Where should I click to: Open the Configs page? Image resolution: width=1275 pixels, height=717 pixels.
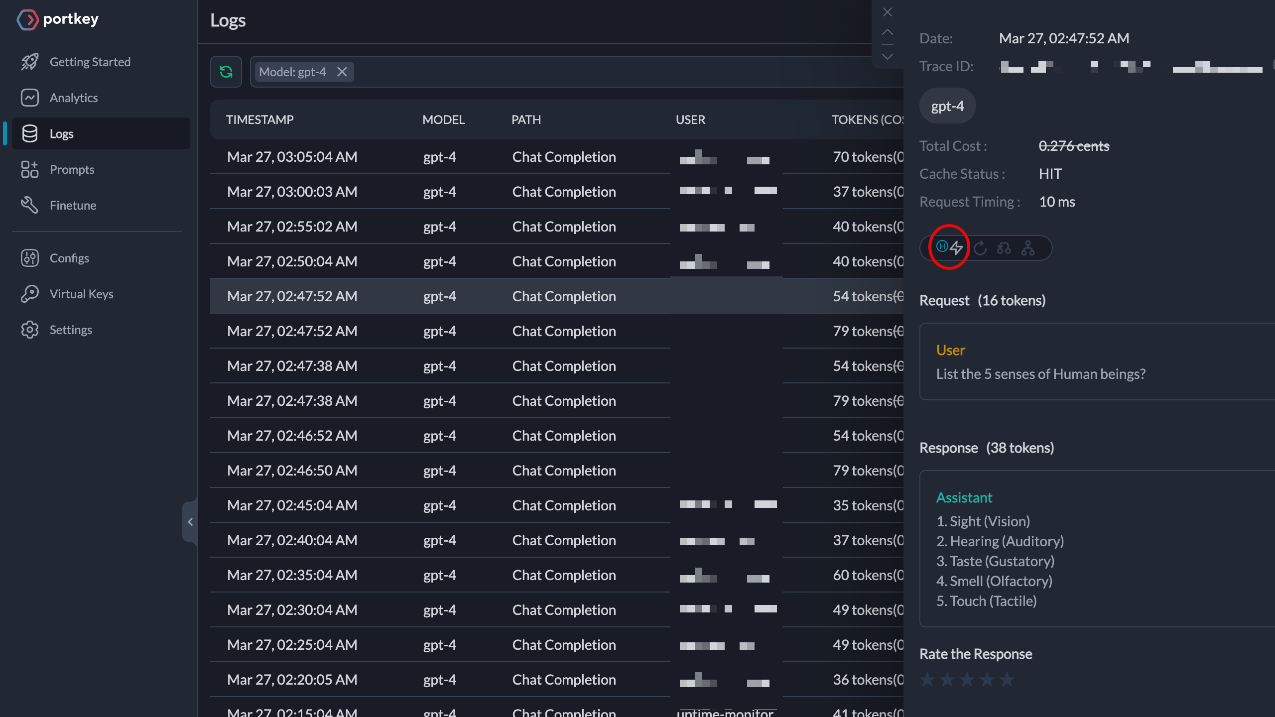pyautogui.click(x=69, y=258)
